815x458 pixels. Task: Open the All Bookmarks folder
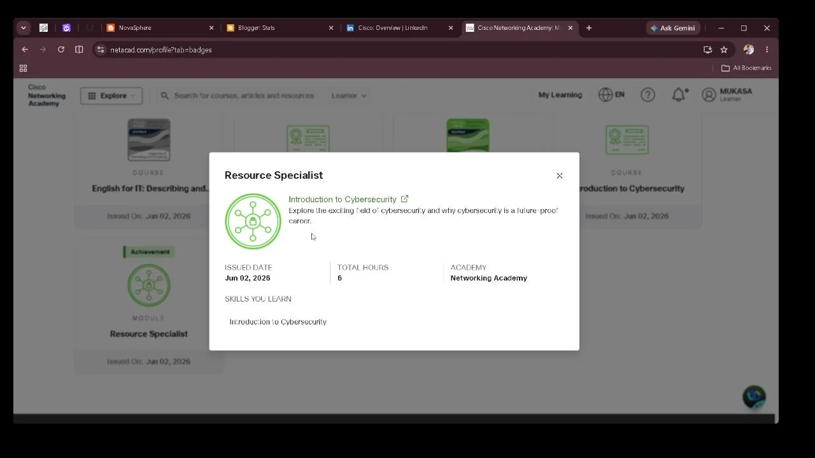pos(746,68)
